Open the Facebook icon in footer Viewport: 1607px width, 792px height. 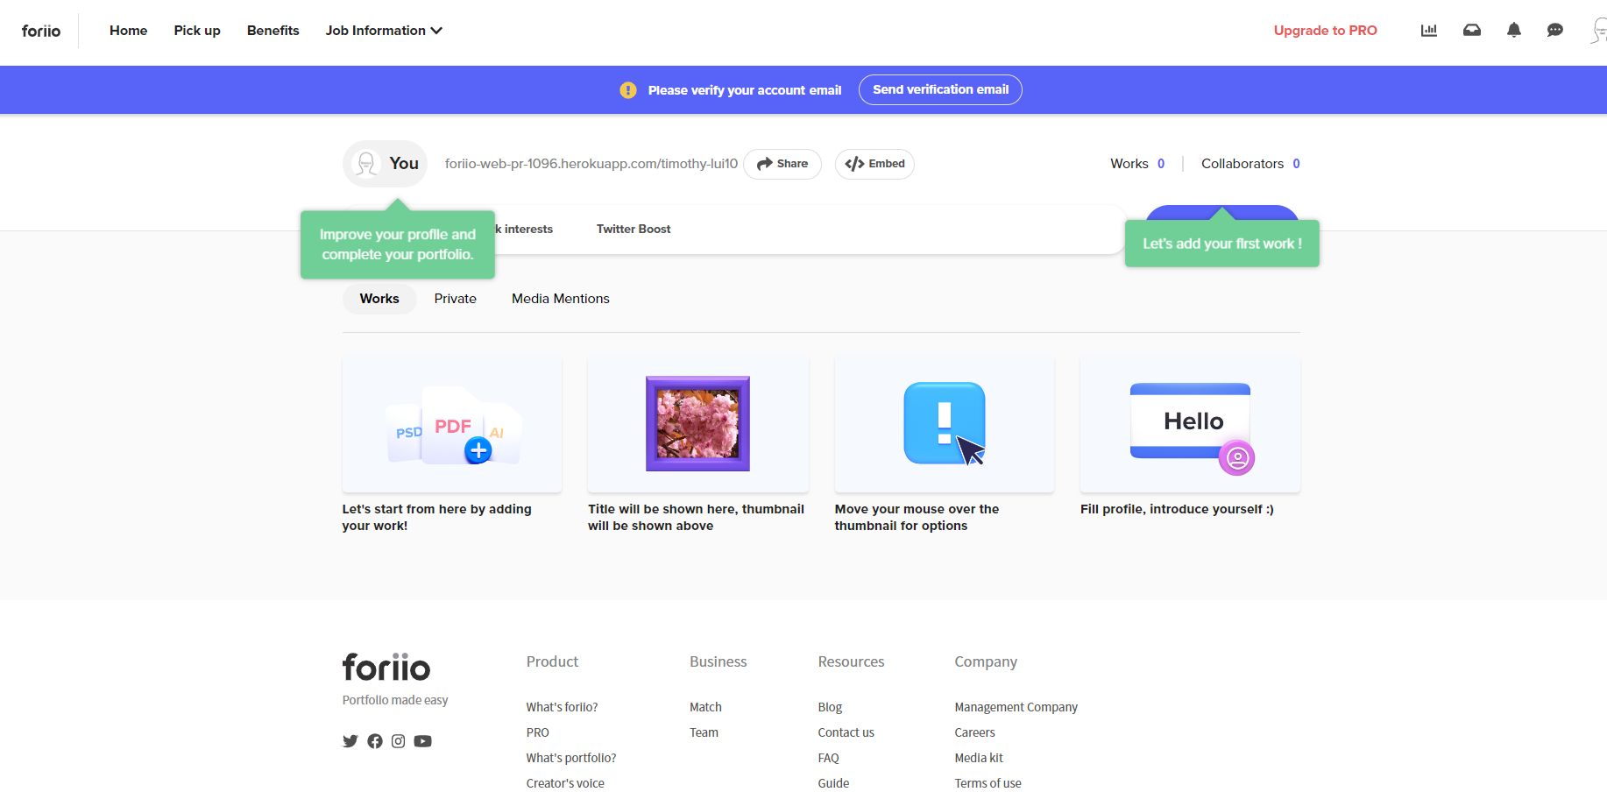click(375, 741)
